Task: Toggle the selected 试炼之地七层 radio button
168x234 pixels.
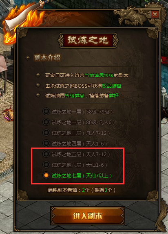Action: point(46,175)
